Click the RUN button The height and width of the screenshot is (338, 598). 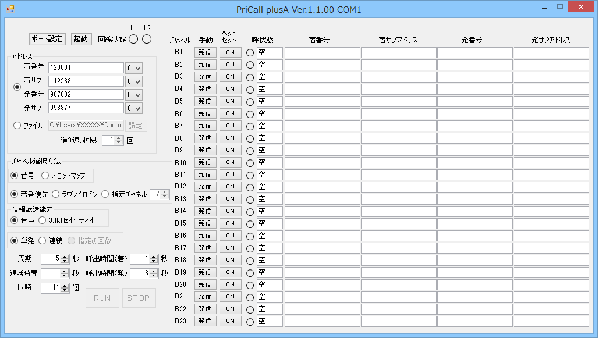102,298
